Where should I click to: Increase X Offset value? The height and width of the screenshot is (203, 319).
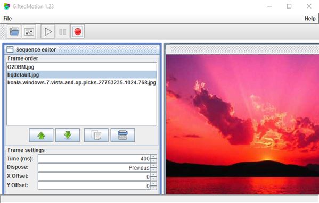(x=153, y=175)
